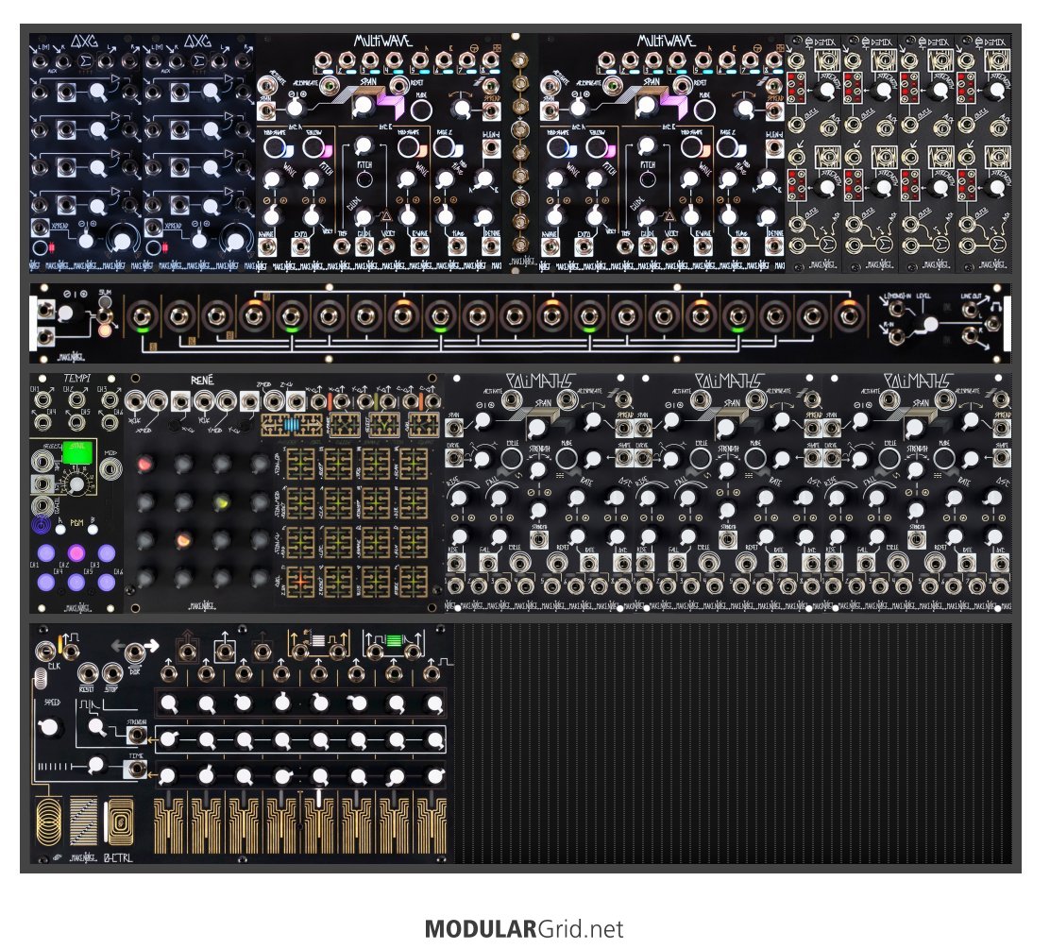Select the first Polimaths module title
The image size is (1050, 949).
coord(539,381)
